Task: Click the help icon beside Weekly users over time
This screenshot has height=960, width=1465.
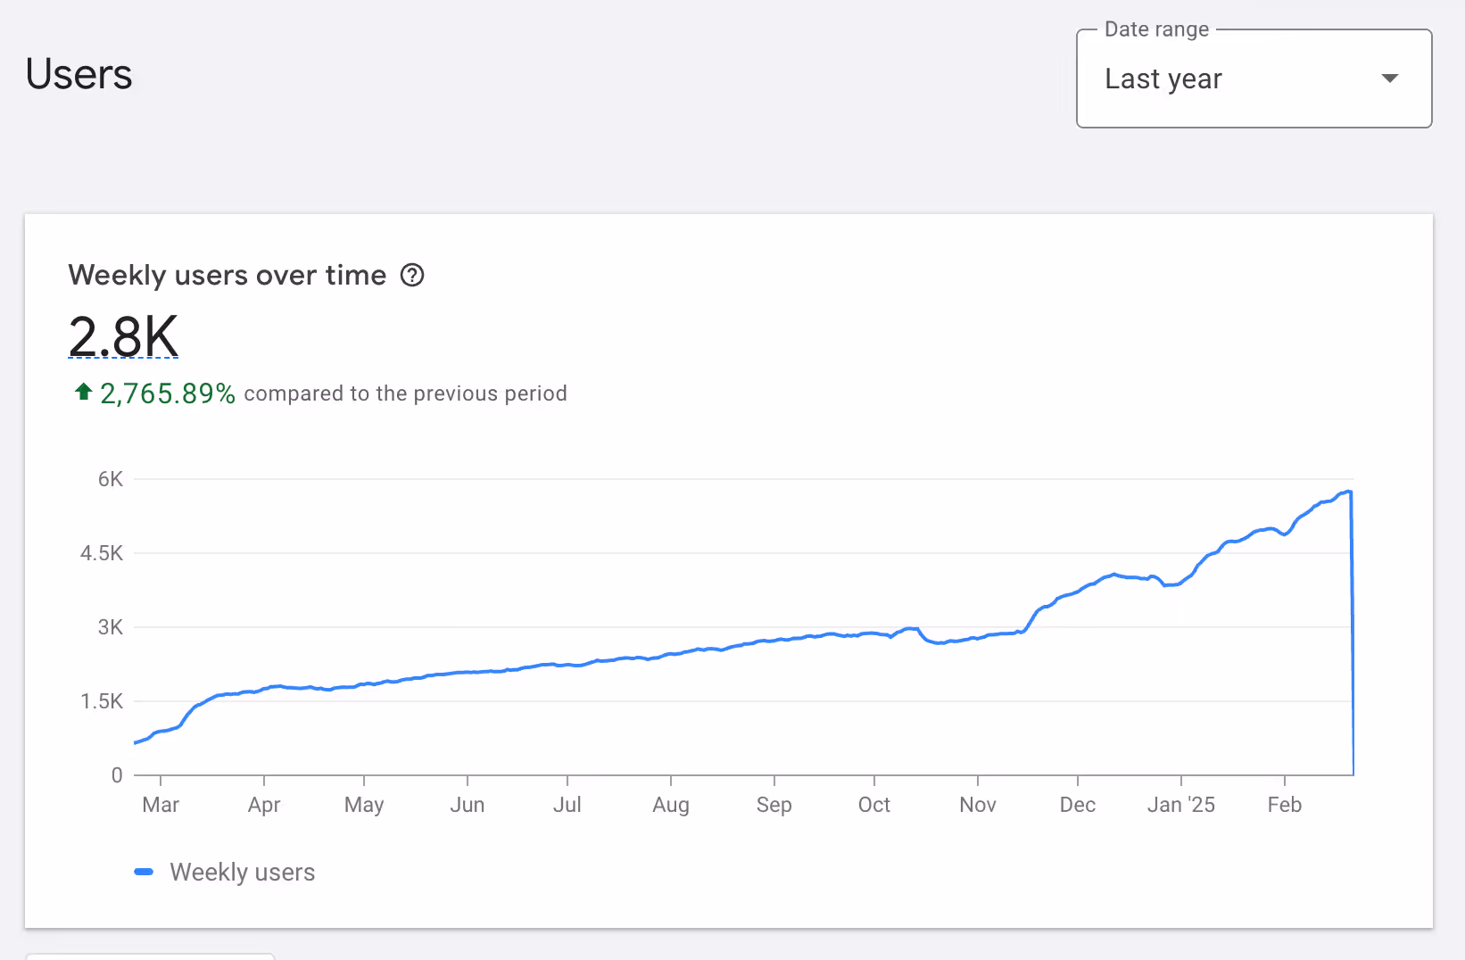Action: click(x=412, y=275)
